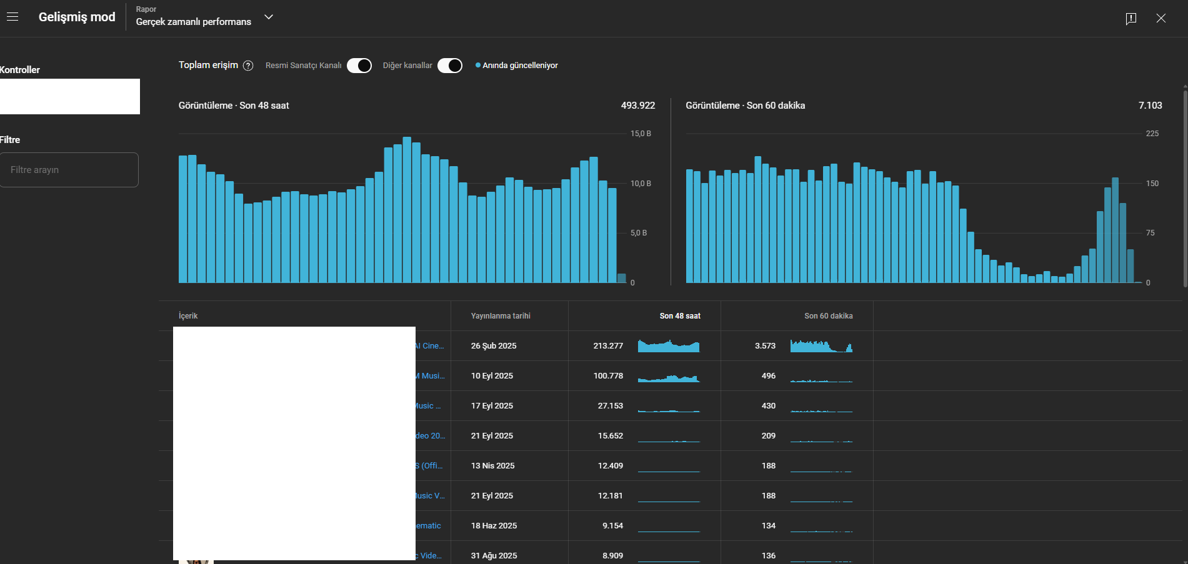Click the 60-minute sparkline for 26 Şub 2025

[821, 346]
